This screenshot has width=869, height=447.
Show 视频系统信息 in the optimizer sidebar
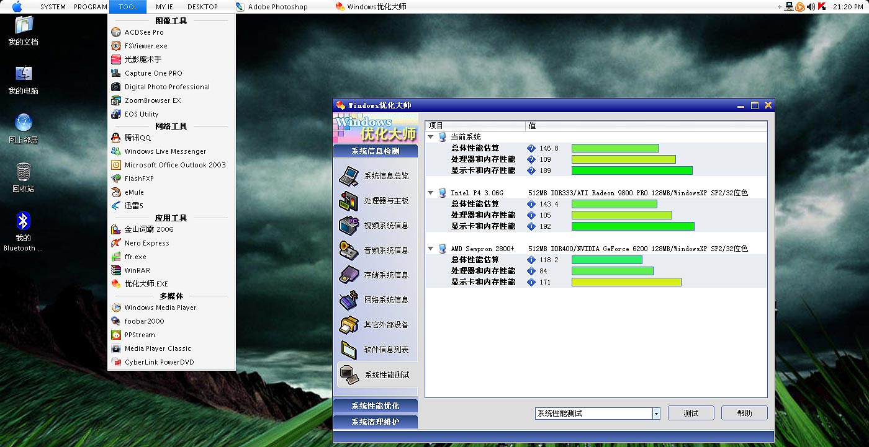pyautogui.click(x=375, y=226)
